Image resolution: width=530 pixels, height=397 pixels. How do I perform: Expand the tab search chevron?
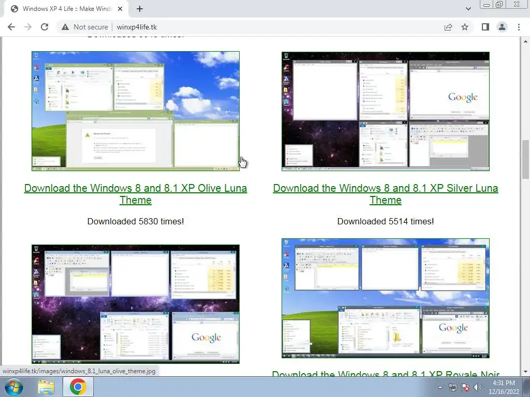[x=468, y=9]
